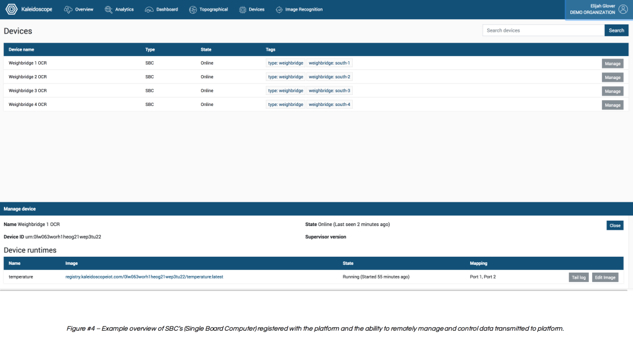Viewport: 633px width, 355px height.
Task: Close the Manage device panel
Action: [x=615, y=225]
